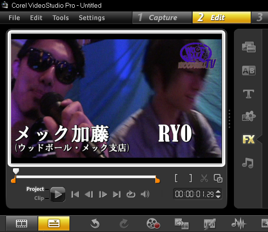
Task: Click the Undo arrow
Action: [x=95, y=223]
